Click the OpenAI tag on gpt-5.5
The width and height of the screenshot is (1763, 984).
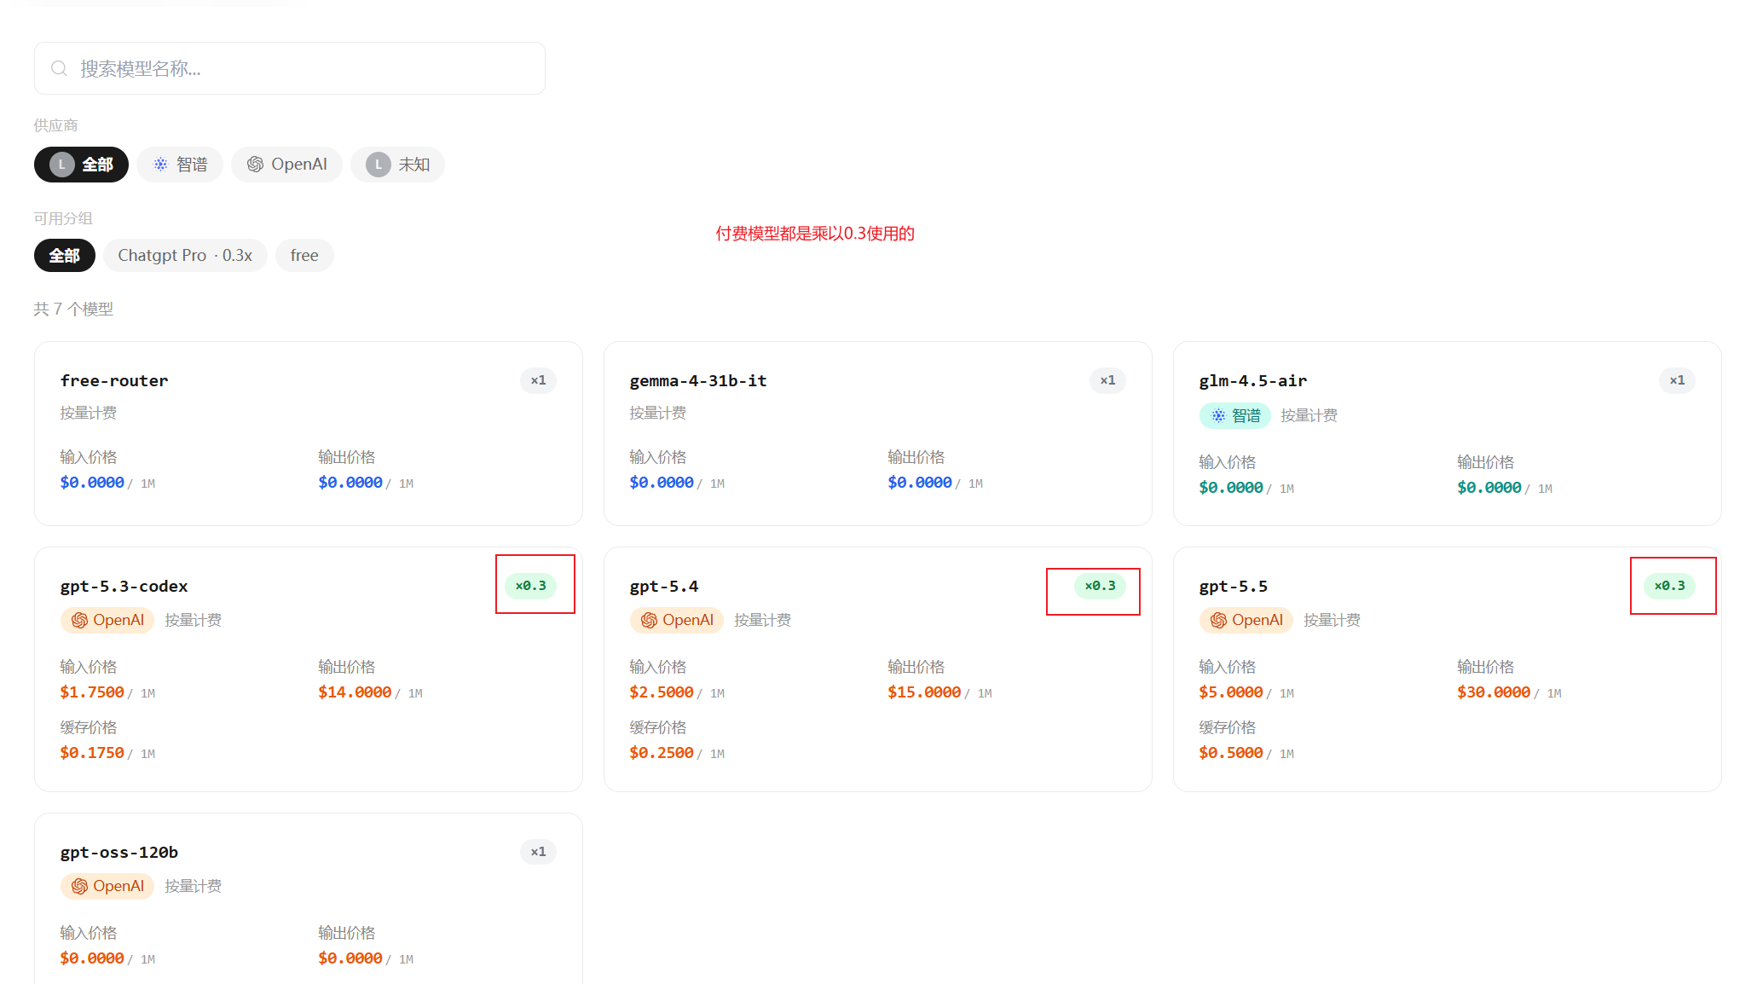[1246, 620]
